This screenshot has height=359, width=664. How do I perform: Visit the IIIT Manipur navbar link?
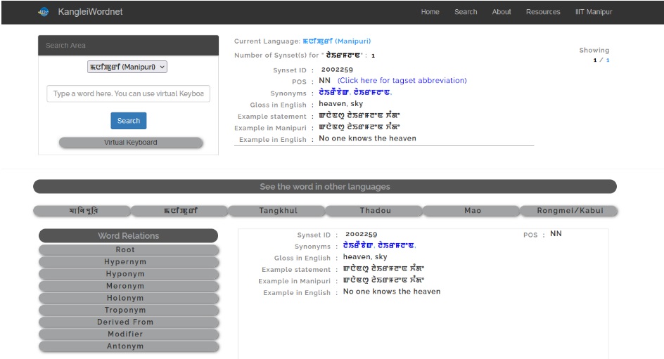tap(594, 12)
